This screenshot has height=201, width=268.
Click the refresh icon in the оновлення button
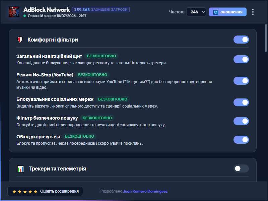(x=216, y=12)
